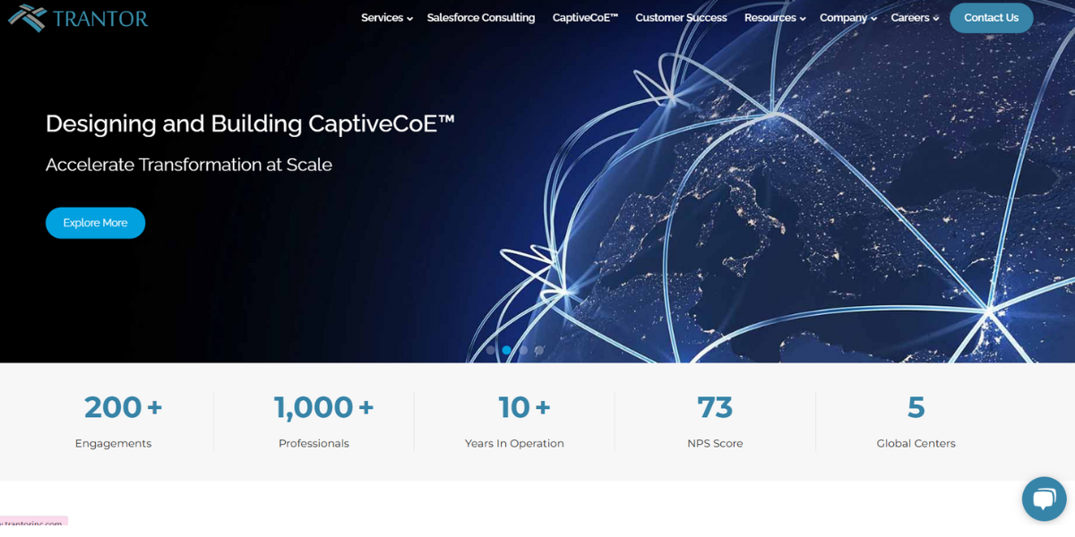1075x537 pixels.
Task: Expand the Services dropdown menu
Action: (x=386, y=18)
